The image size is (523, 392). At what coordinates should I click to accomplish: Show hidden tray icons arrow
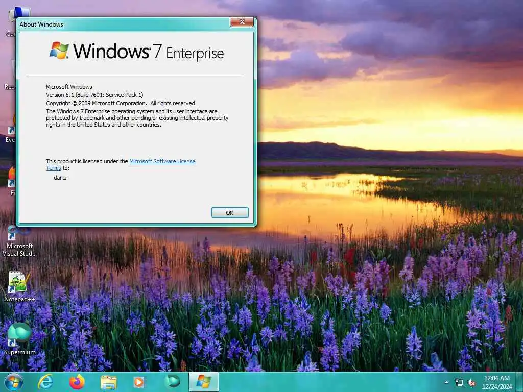[x=446, y=382]
